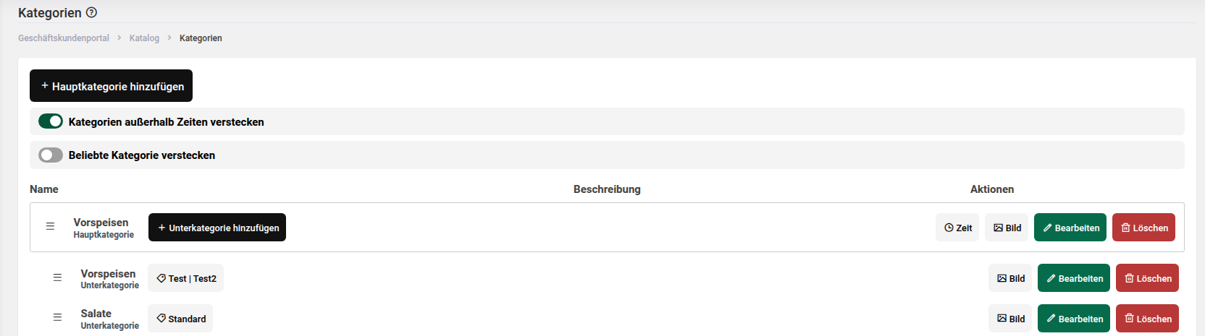Image resolution: width=1205 pixels, height=336 pixels.
Task: Enable Beliebte Kategorie verstecken toggle
Action: tap(51, 155)
